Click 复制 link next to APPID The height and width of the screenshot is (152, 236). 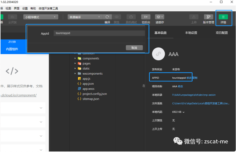[195, 78]
